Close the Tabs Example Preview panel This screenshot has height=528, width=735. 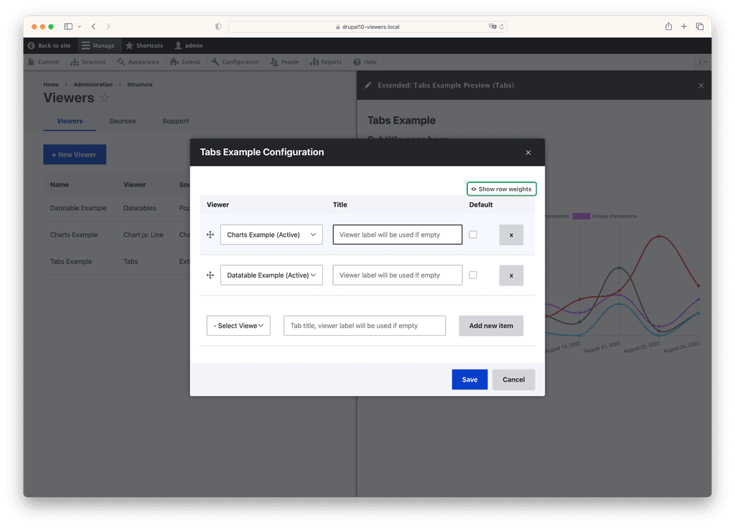701,85
